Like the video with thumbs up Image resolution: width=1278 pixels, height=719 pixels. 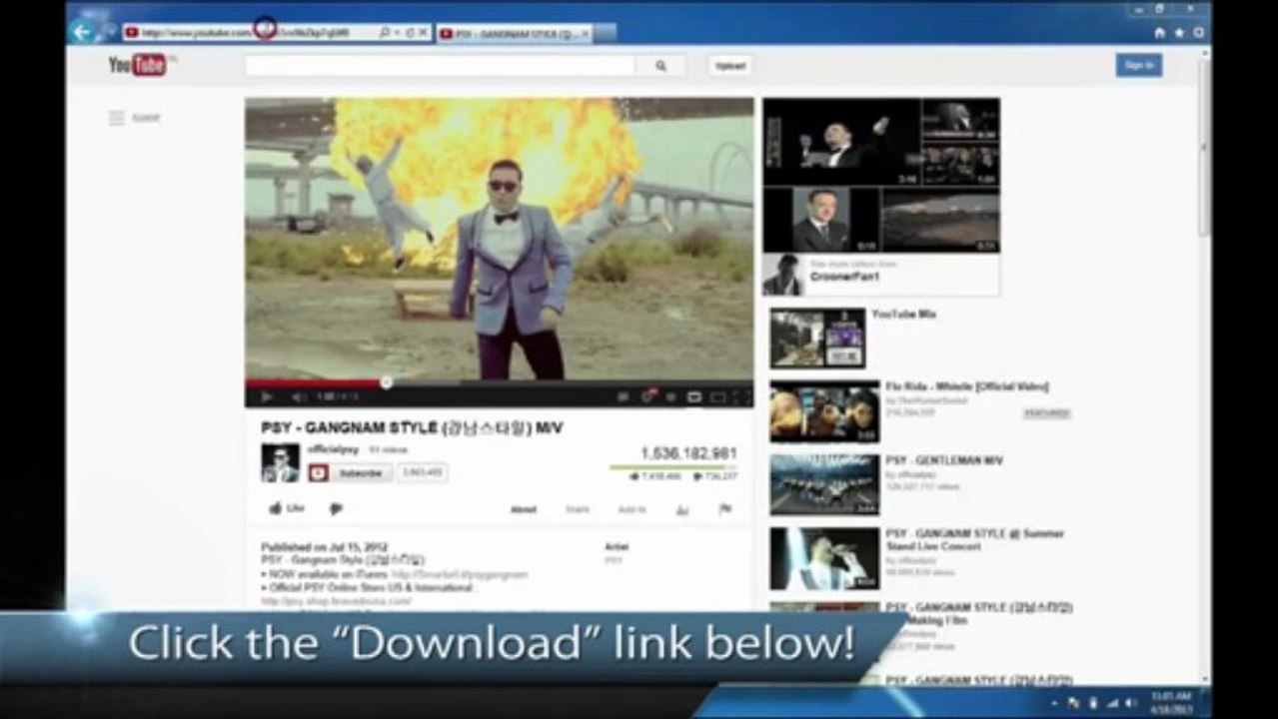click(x=286, y=508)
